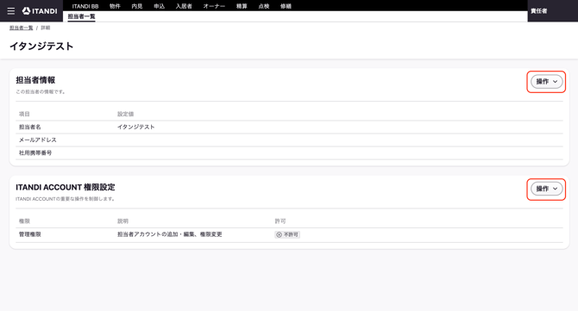Open the hamburger menu icon
Viewport: 578px width, 311px height.
pyautogui.click(x=11, y=11)
